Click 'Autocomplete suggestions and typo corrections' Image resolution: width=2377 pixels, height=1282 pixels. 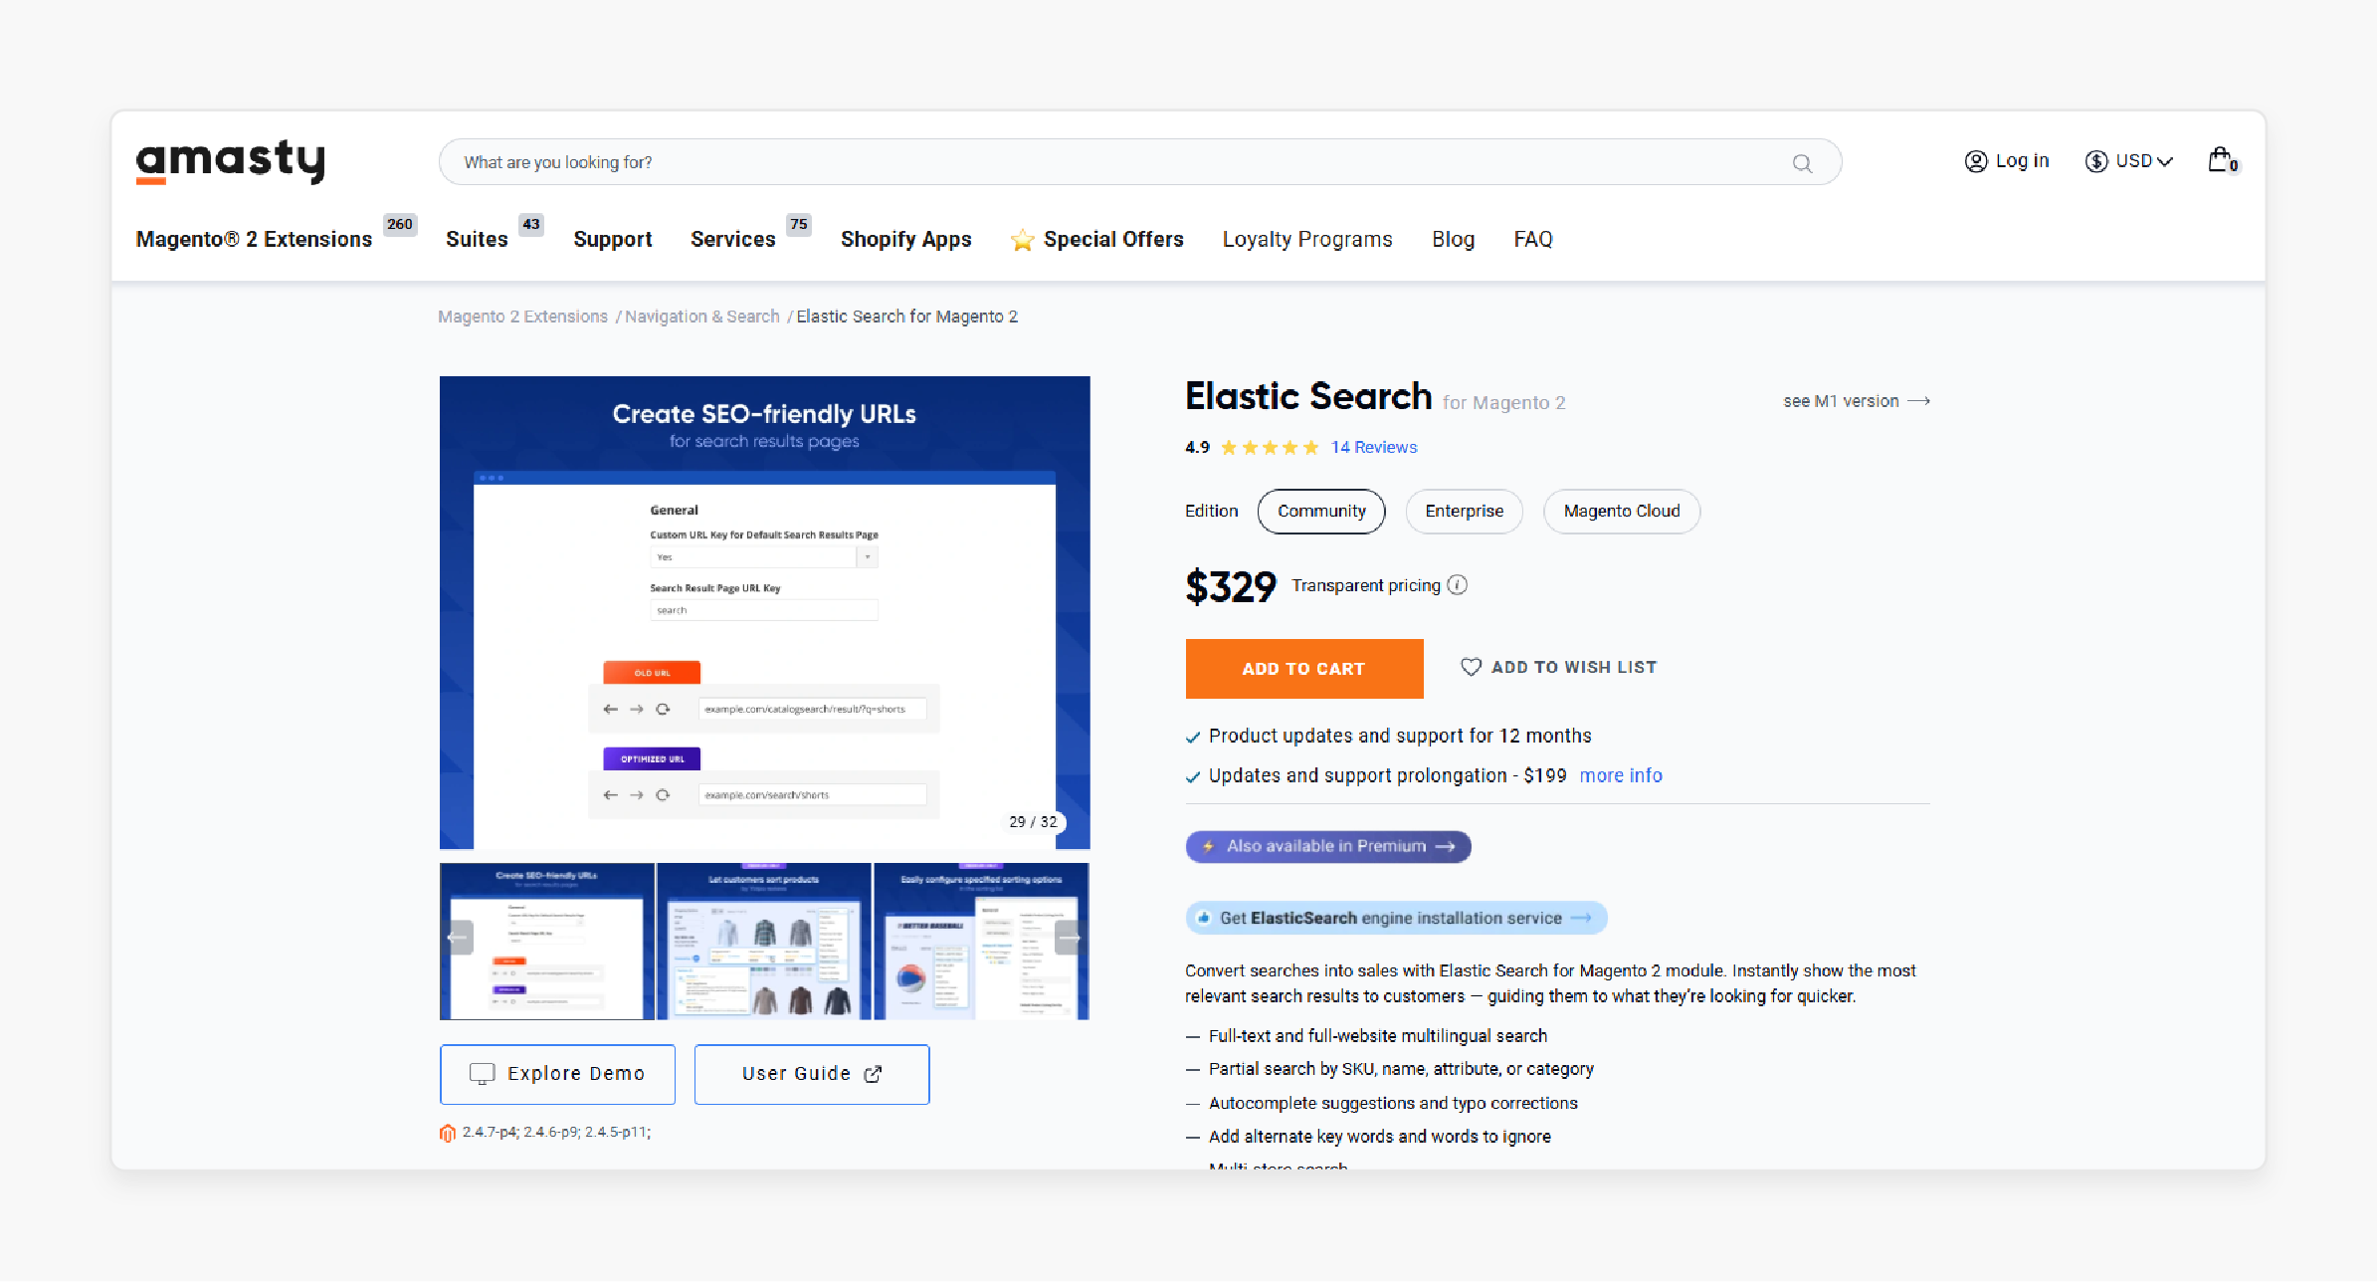1393,1103
